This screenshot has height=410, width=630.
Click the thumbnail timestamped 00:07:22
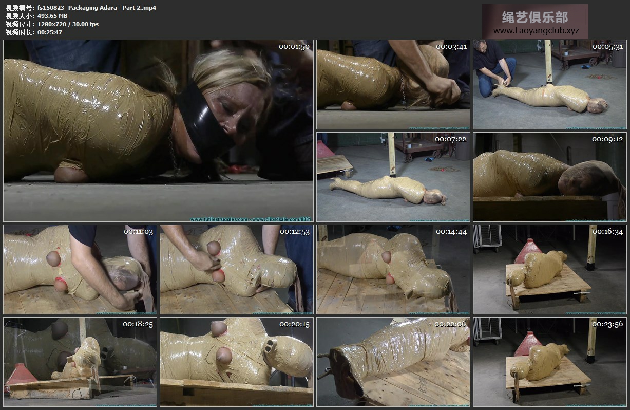393,177
